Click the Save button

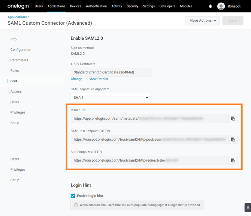[x=233, y=21]
